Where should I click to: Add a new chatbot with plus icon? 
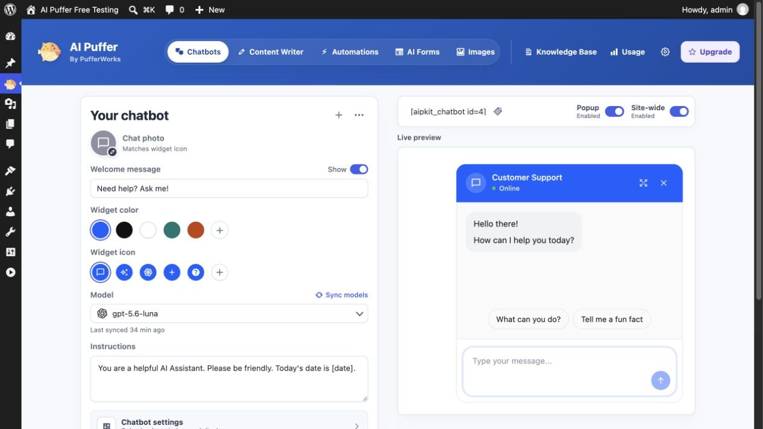click(x=339, y=115)
